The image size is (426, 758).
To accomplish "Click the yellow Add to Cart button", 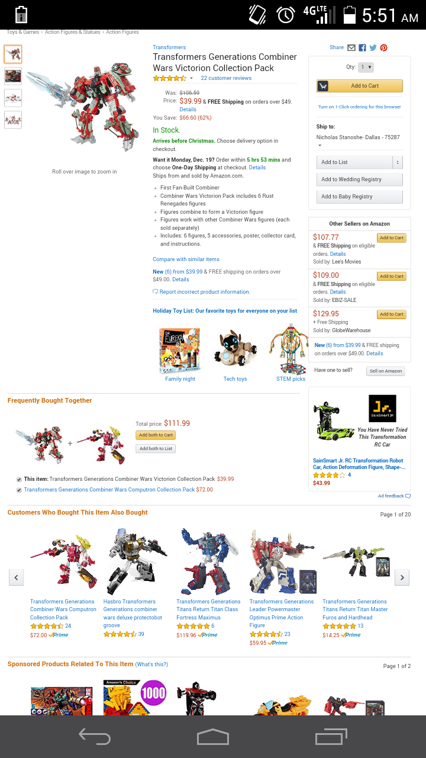I will (x=360, y=86).
